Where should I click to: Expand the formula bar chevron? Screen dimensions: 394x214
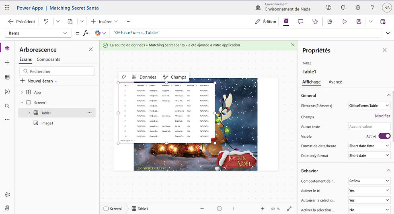pyautogui.click(x=388, y=33)
